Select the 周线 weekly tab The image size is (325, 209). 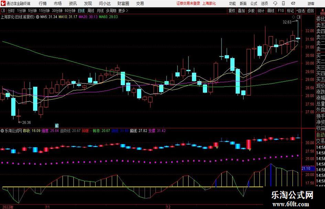coord(91,11)
